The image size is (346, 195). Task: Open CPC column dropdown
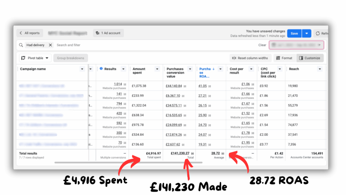tap(280, 69)
